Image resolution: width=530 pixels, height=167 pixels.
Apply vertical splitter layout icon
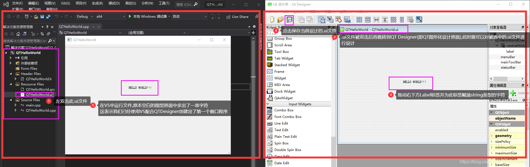385,20
